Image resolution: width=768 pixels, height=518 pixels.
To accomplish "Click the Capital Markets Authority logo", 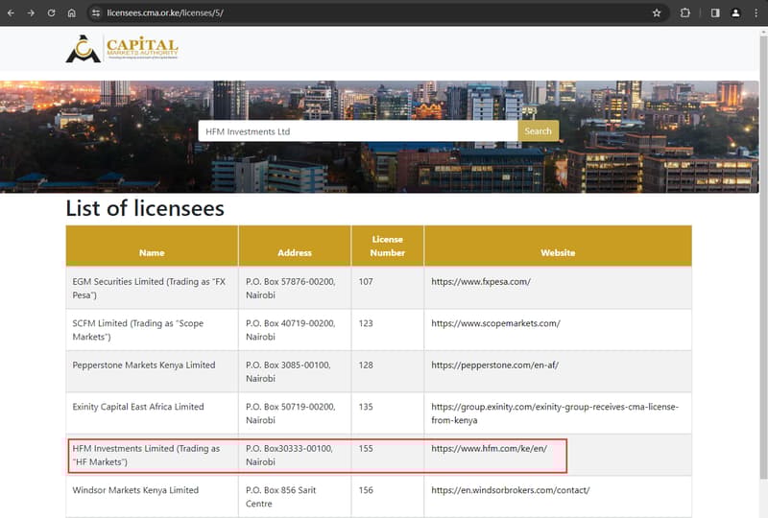I will tap(122, 49).
